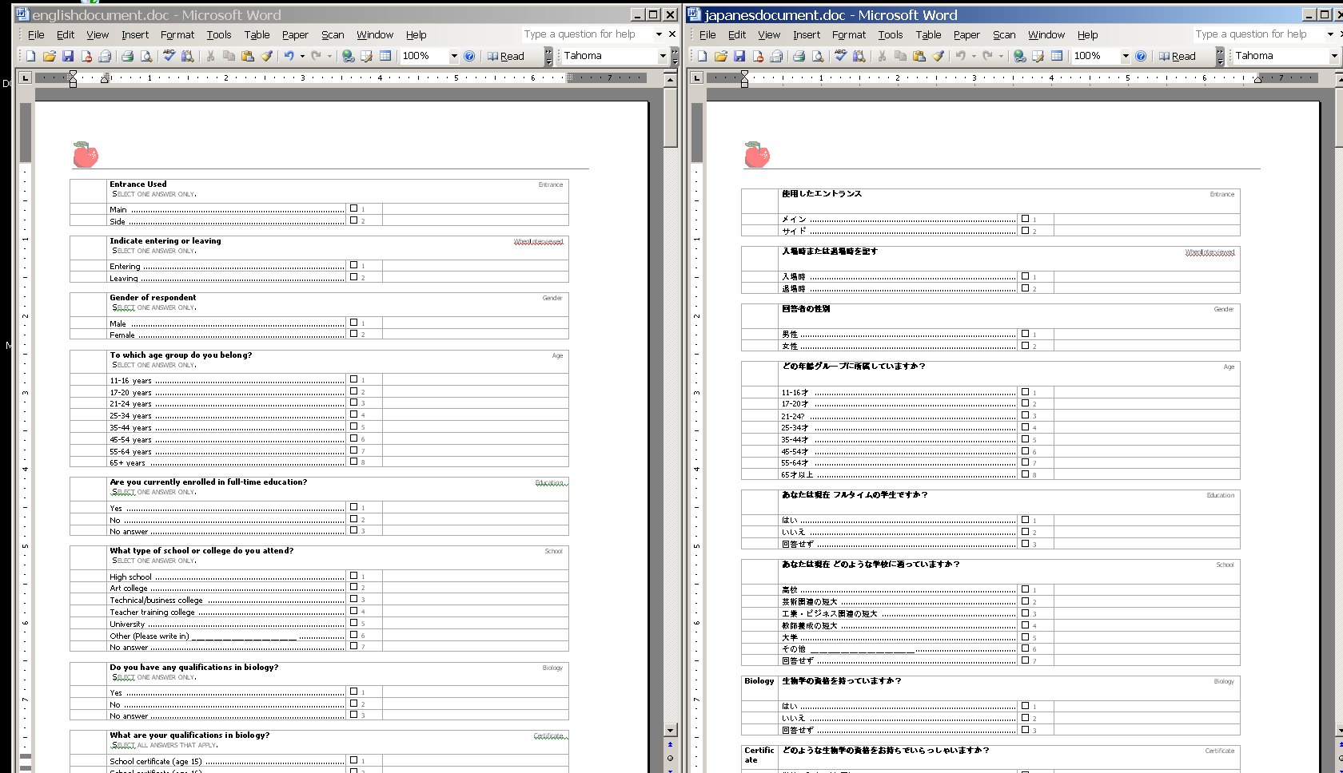Click the Read button in japanesdocument.doc

pos(1178,56)
